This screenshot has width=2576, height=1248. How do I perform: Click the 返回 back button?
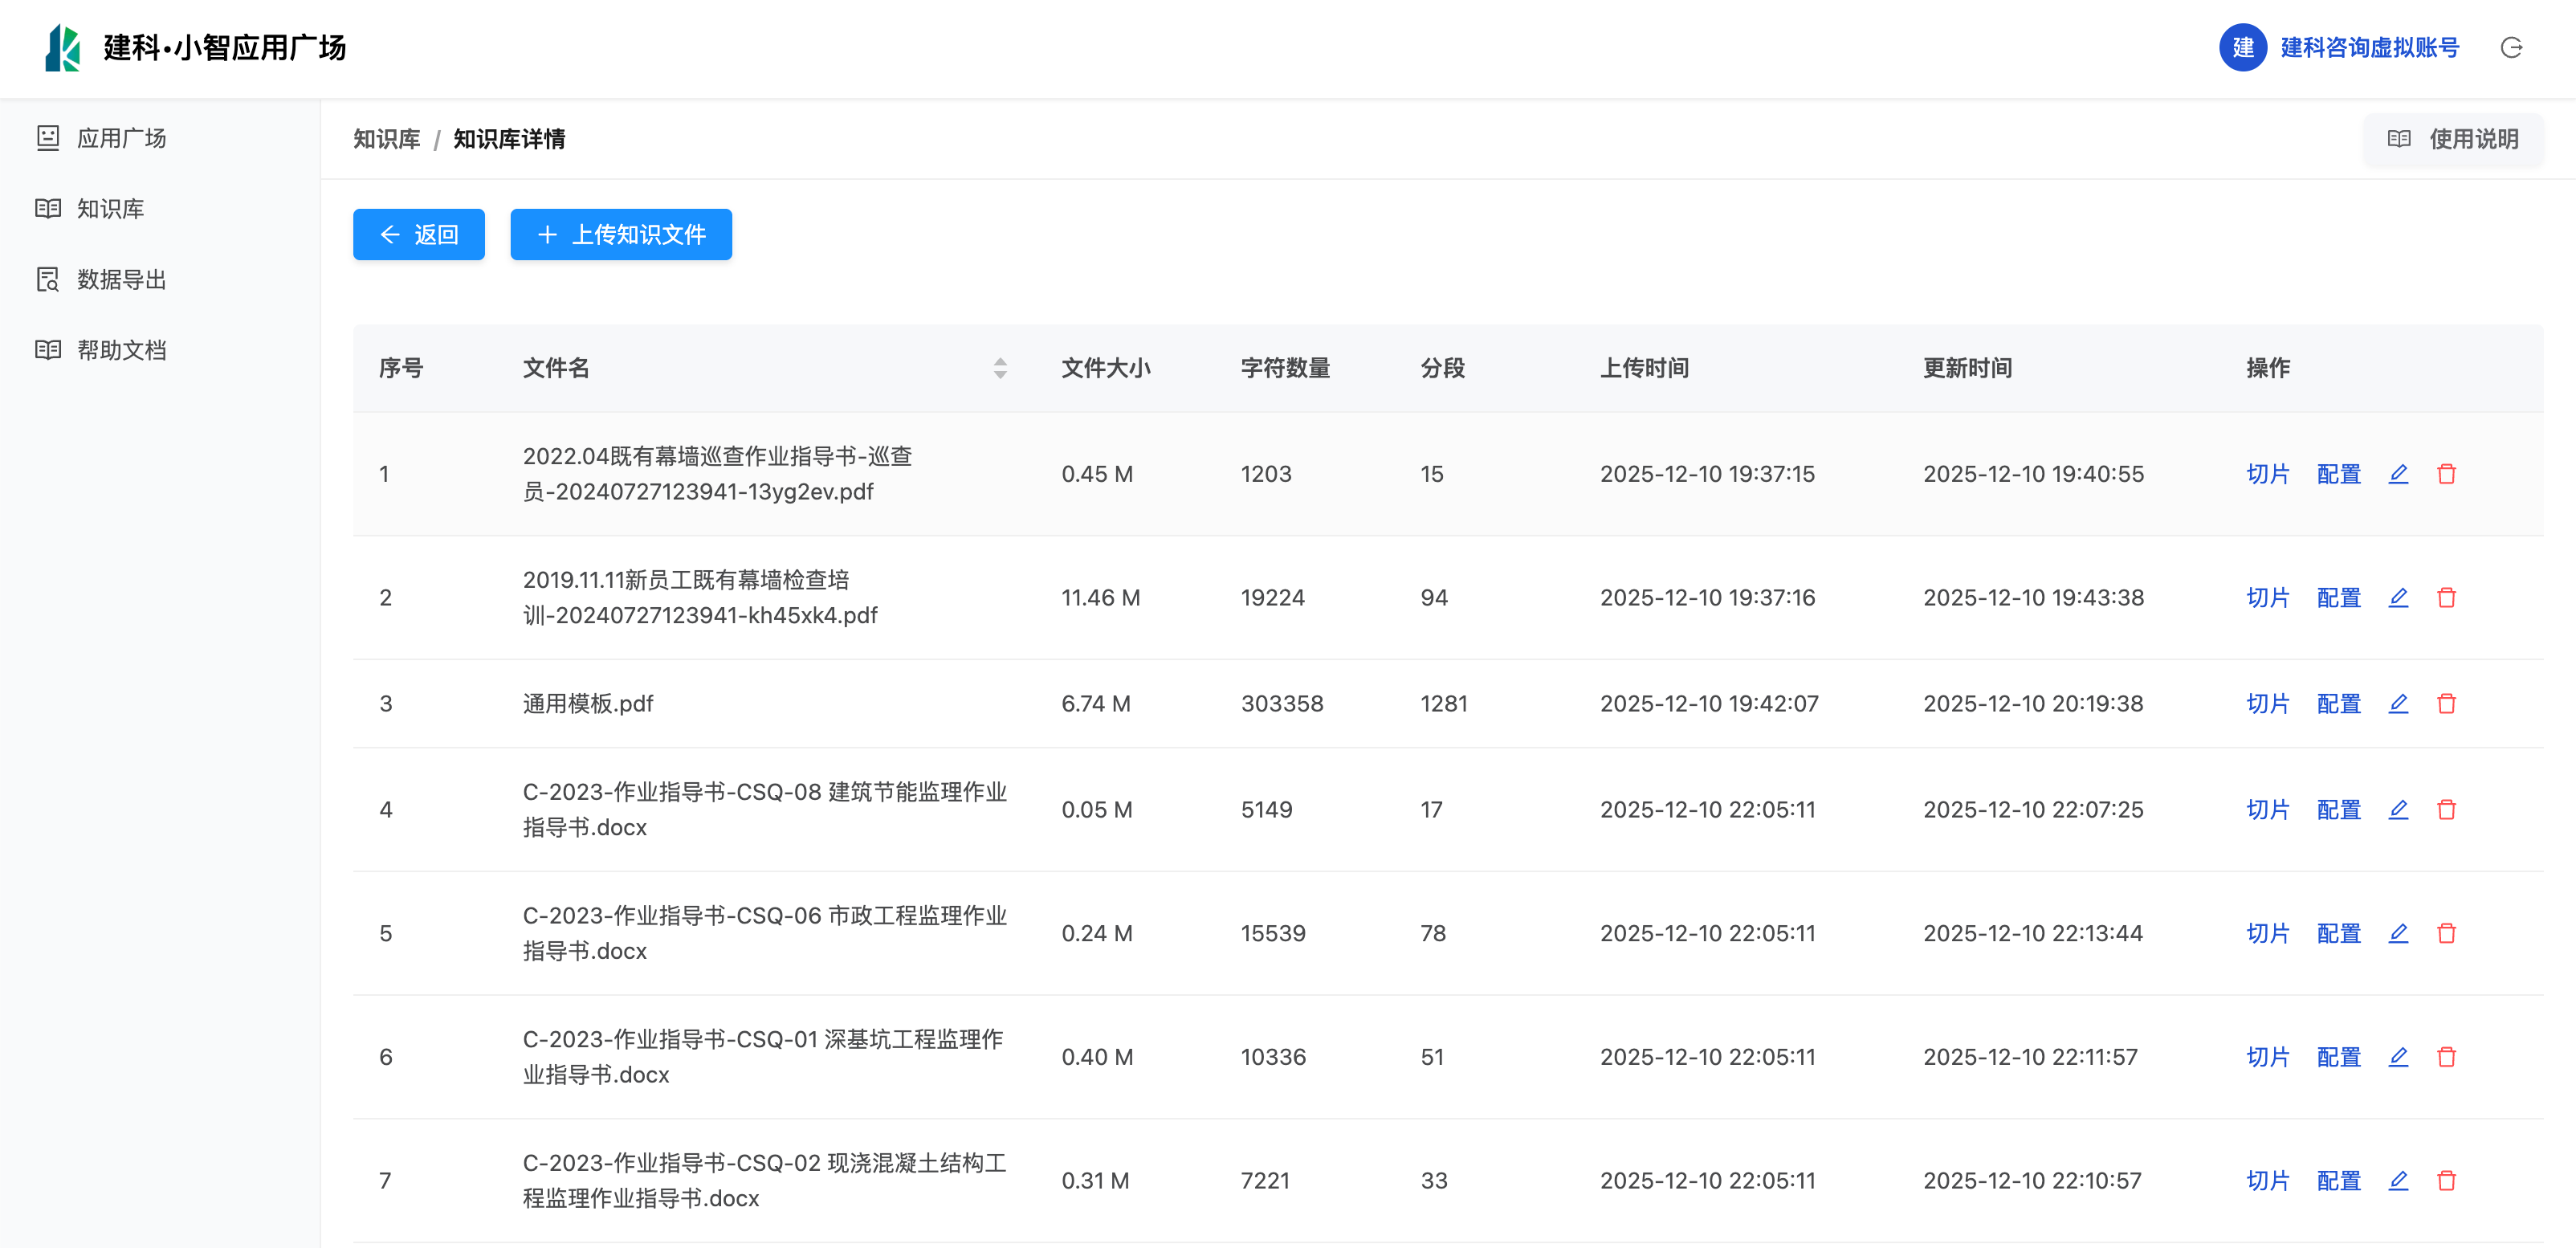click(x=418, y=235)
